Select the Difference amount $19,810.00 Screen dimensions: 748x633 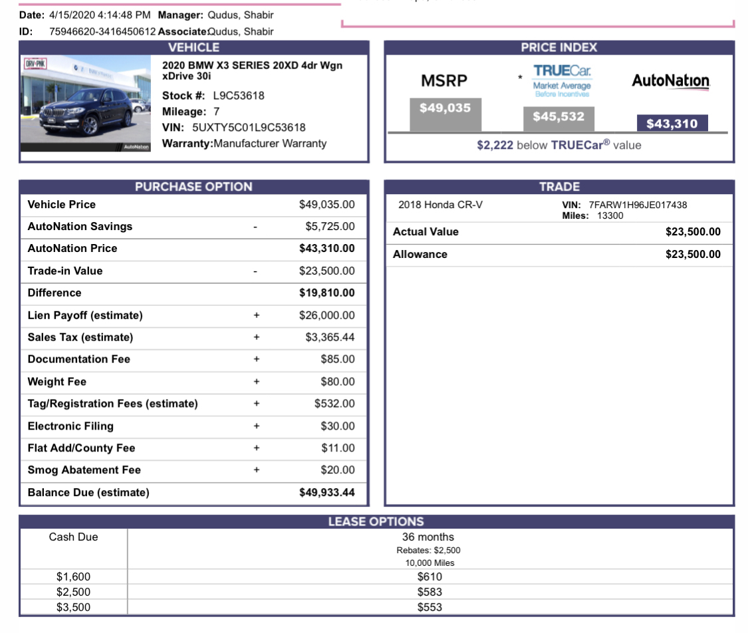(x=326, y=293)
